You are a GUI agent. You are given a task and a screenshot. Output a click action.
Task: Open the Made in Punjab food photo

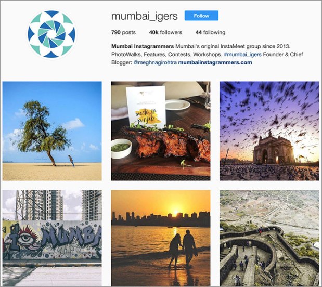coord(161,131)
